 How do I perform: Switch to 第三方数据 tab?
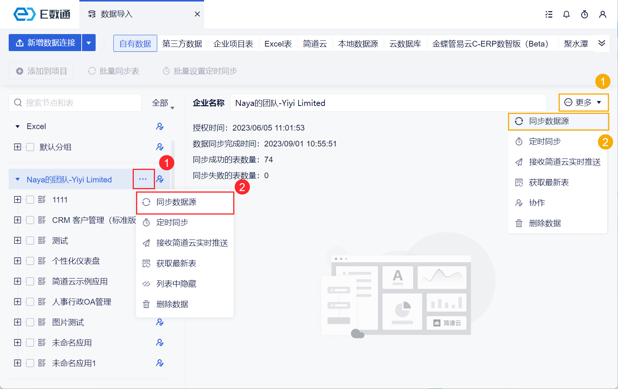[182, 44]
